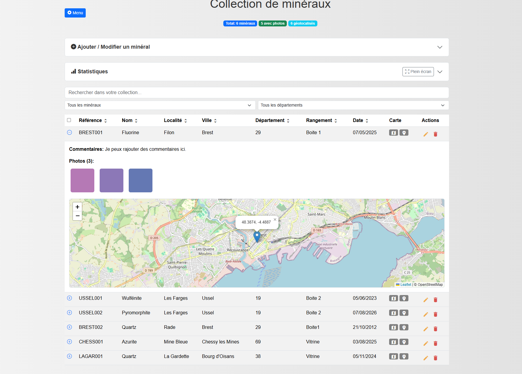The height and width of the screenshot is (374, 522).
Task: Open the 'Tous les départements' filter
Action: click(353, 105)
